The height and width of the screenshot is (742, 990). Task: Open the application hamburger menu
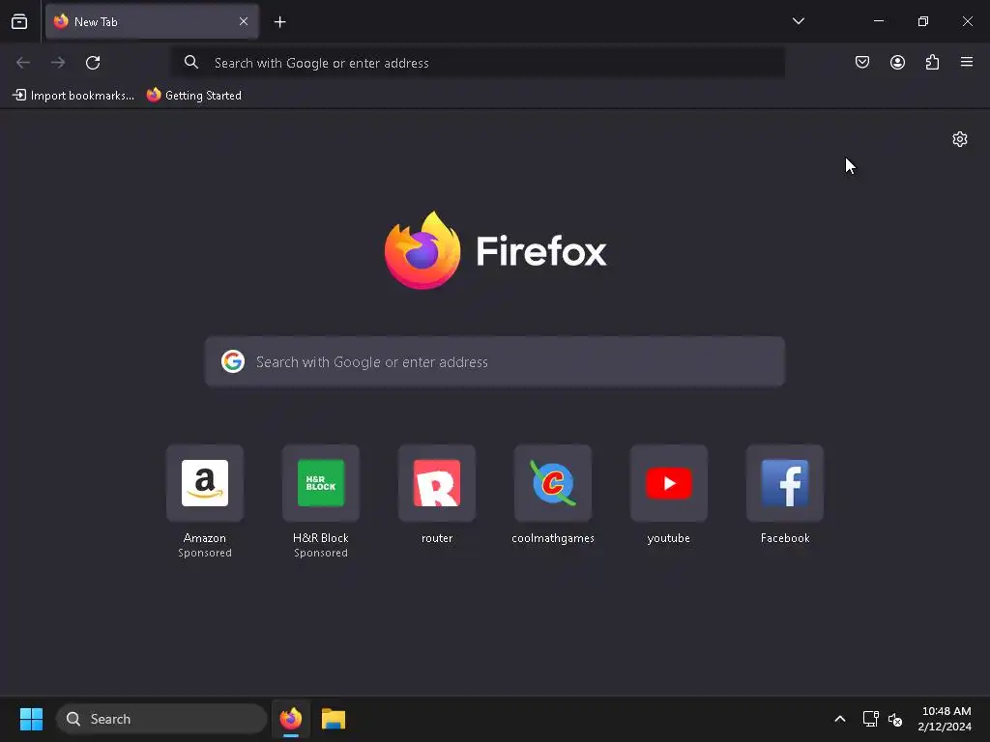(967, 62)
